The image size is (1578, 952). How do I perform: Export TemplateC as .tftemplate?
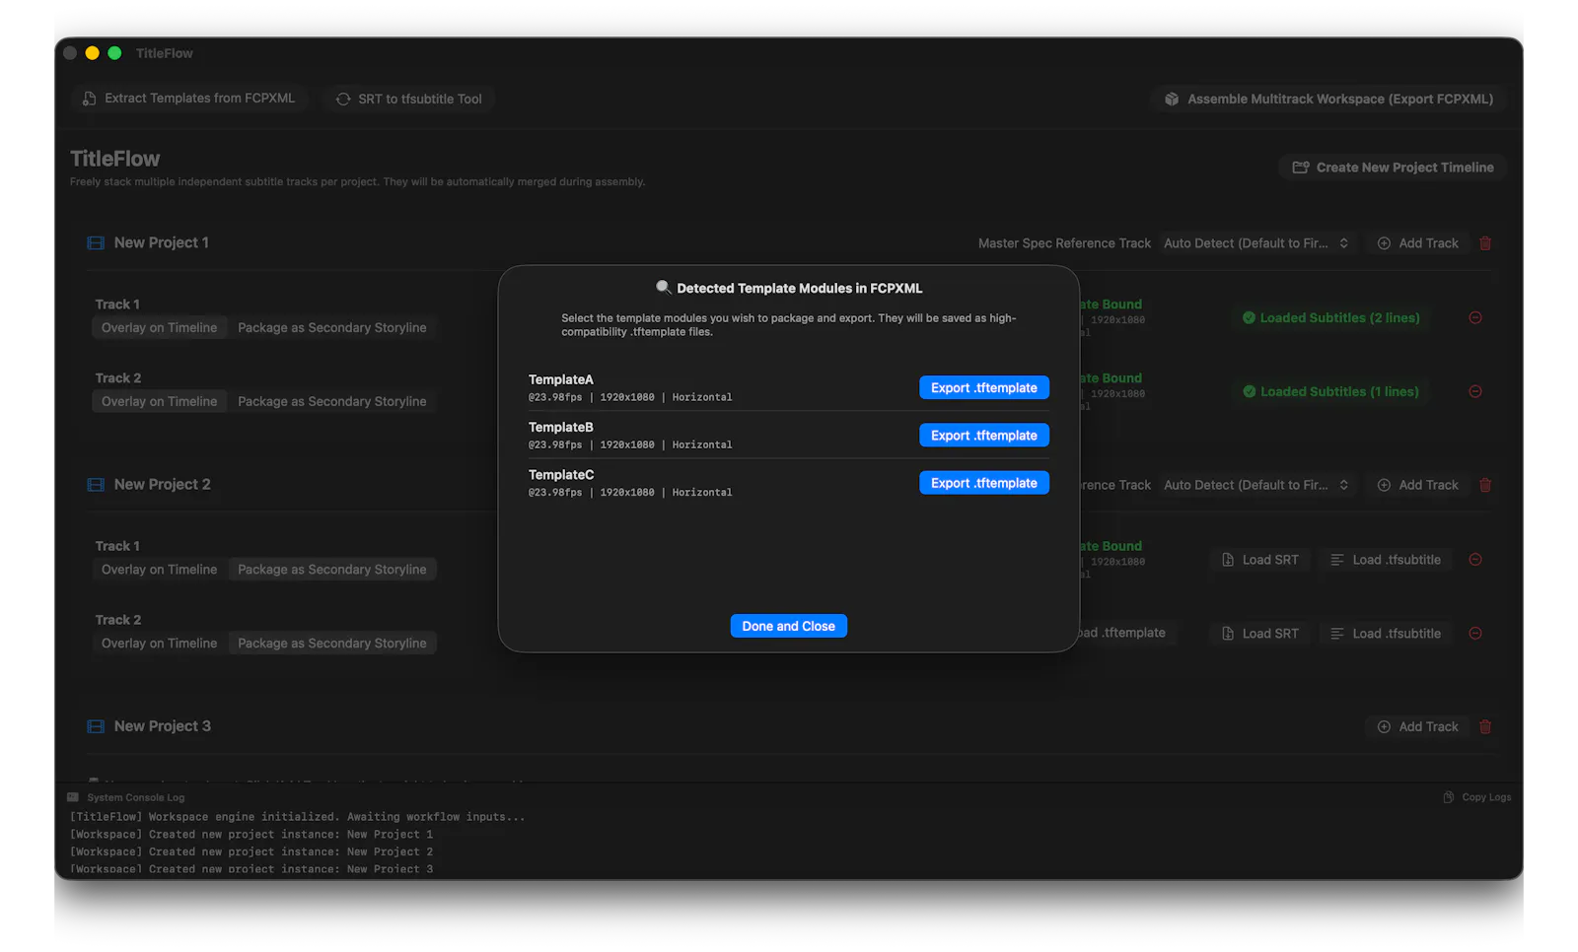point(983,482)
